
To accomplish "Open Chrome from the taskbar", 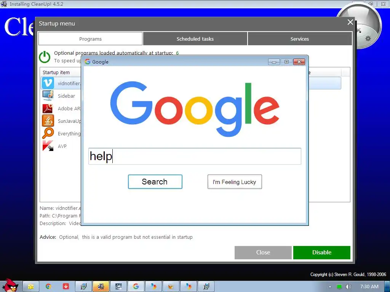I will click(48, 287).
